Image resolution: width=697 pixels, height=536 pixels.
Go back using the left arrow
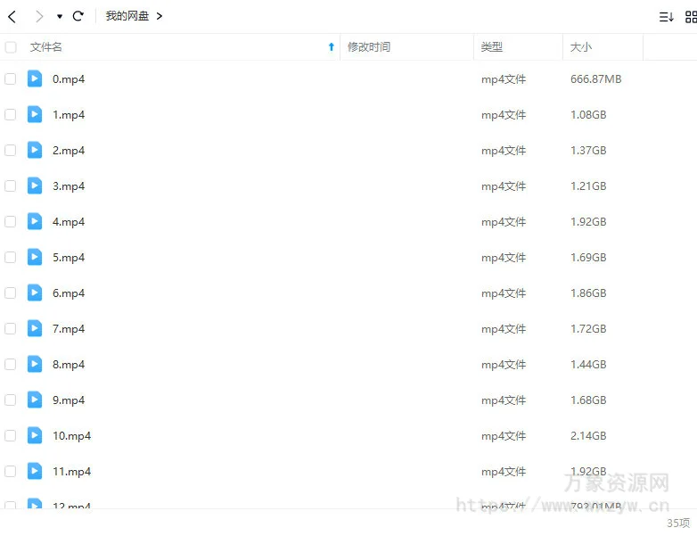pyautogui.click(x=12, y=16)
